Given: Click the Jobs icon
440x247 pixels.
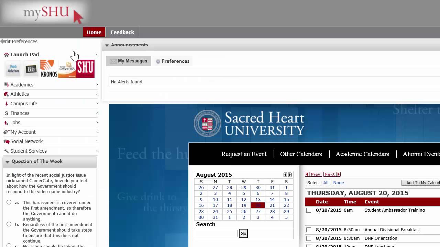Looking at the screenshot, I should 6,122.
